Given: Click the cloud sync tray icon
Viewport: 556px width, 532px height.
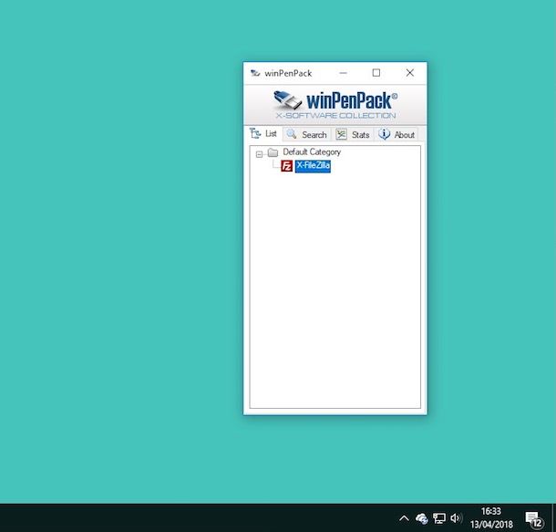Looking at the screenshot, I should 422,518.
